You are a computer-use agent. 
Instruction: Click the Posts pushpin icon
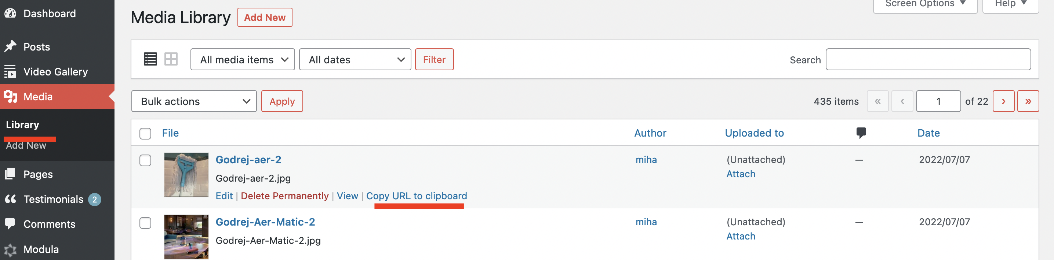(10, 47)
